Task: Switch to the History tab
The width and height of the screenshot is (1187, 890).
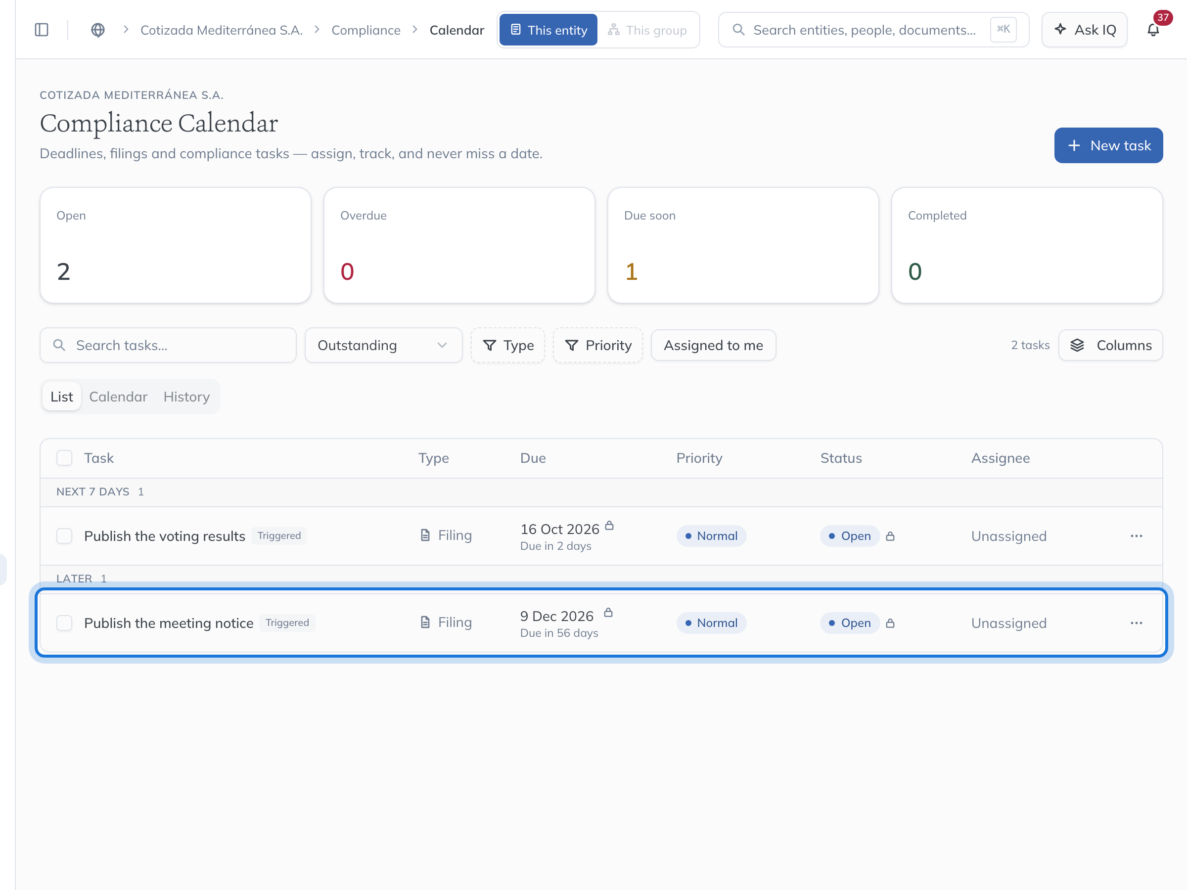Action: [187, 397]
